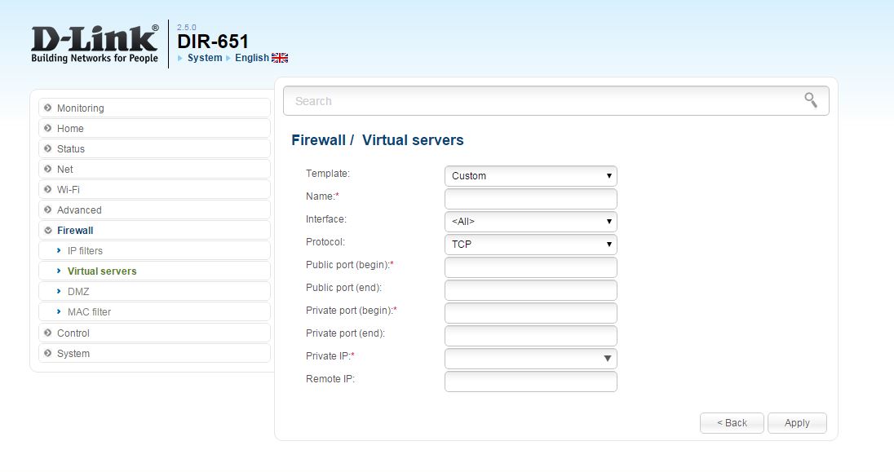
Task: Open the Net menu section
Action: [x=154, y=169]
